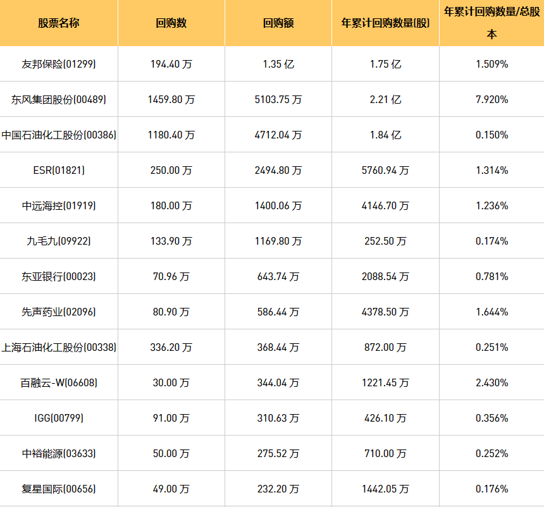The width and height of the screenshot is (544, 507).
Task: Click the IGG(00799) stock cell
Action: (59, 418)
